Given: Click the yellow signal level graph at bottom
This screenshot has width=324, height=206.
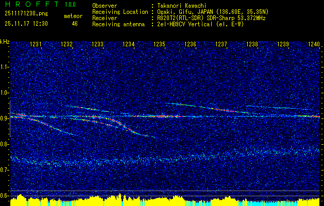Looking at the screenshot, I should pyautogui.click(x=165, y=200).
